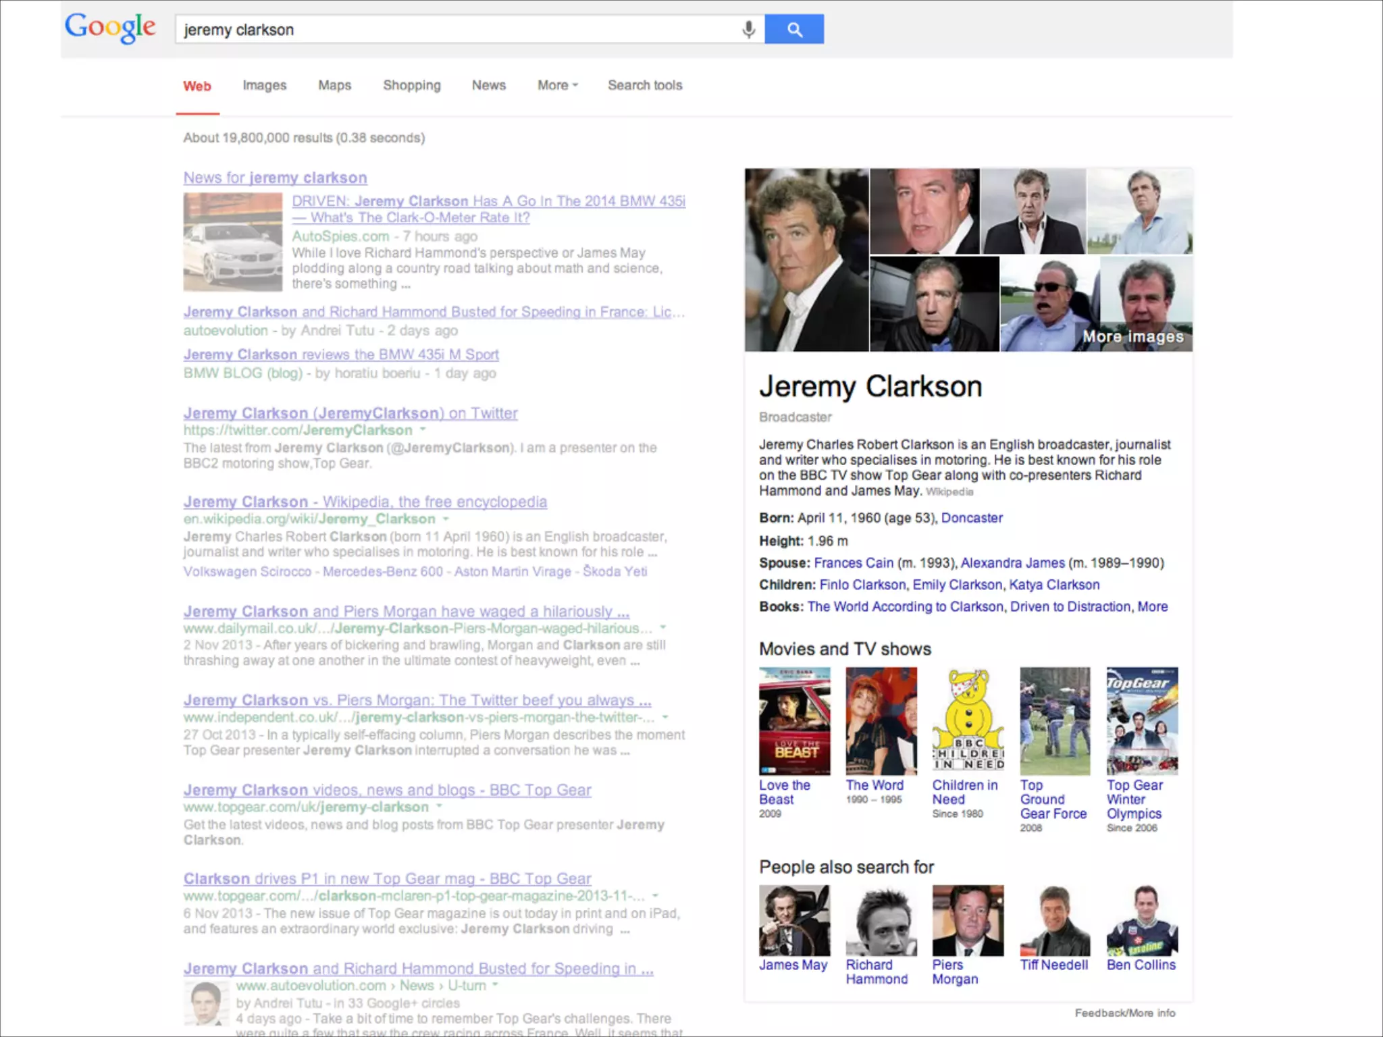The image size is (1383, 1037).
Task: Click the Google logo
Action: [x=110, y=28]
